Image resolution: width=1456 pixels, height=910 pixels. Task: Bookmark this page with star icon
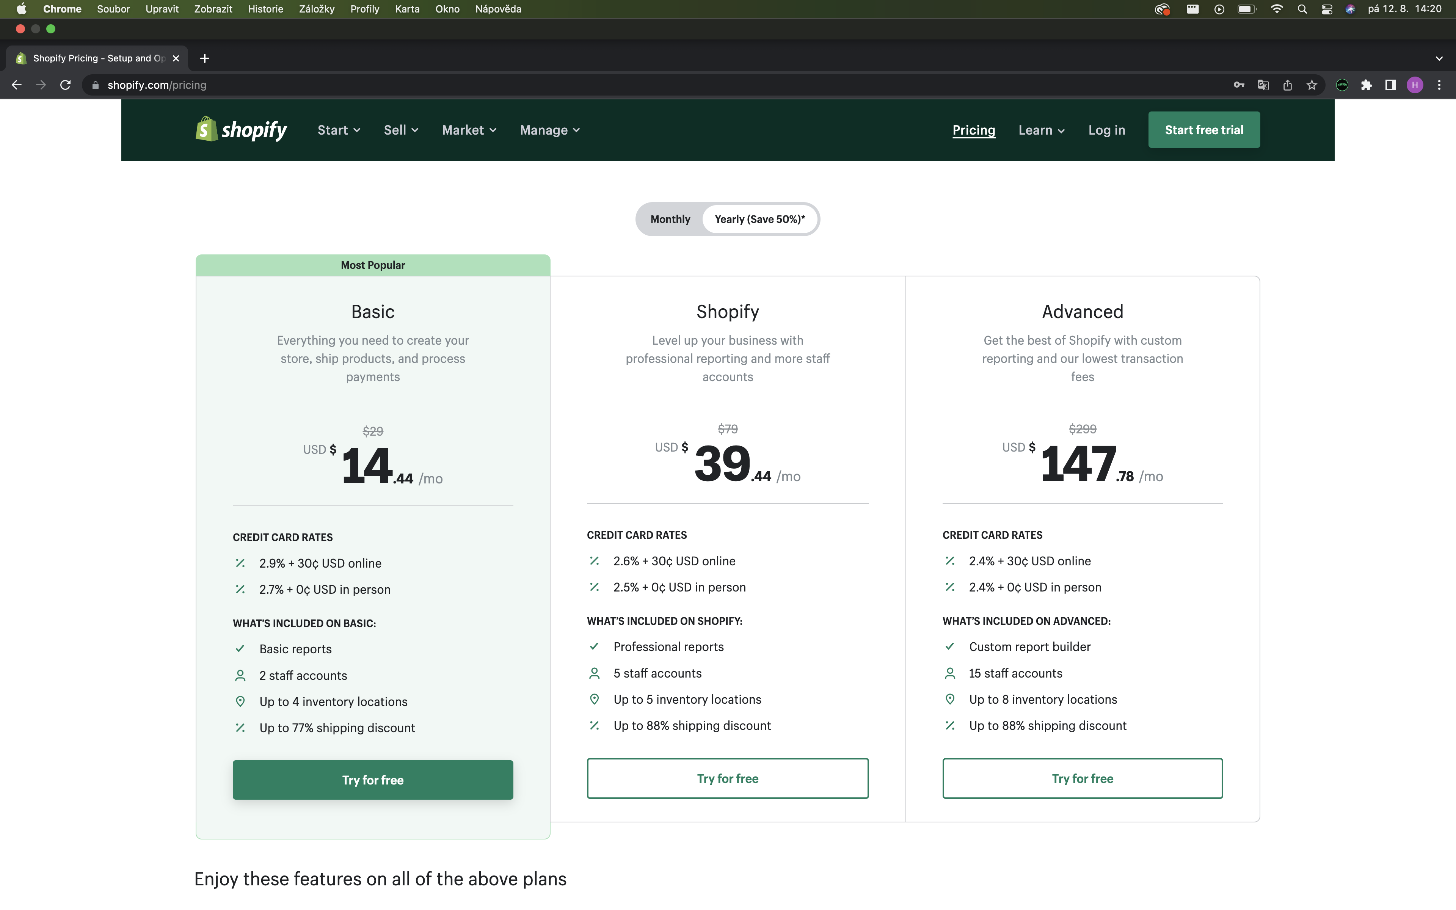tap(1312, 85)
